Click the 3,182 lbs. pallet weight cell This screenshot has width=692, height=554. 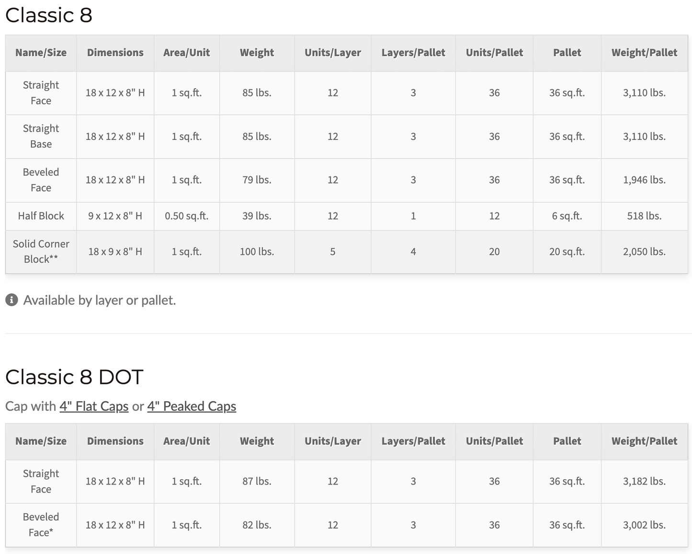click(x=644, y=482)
